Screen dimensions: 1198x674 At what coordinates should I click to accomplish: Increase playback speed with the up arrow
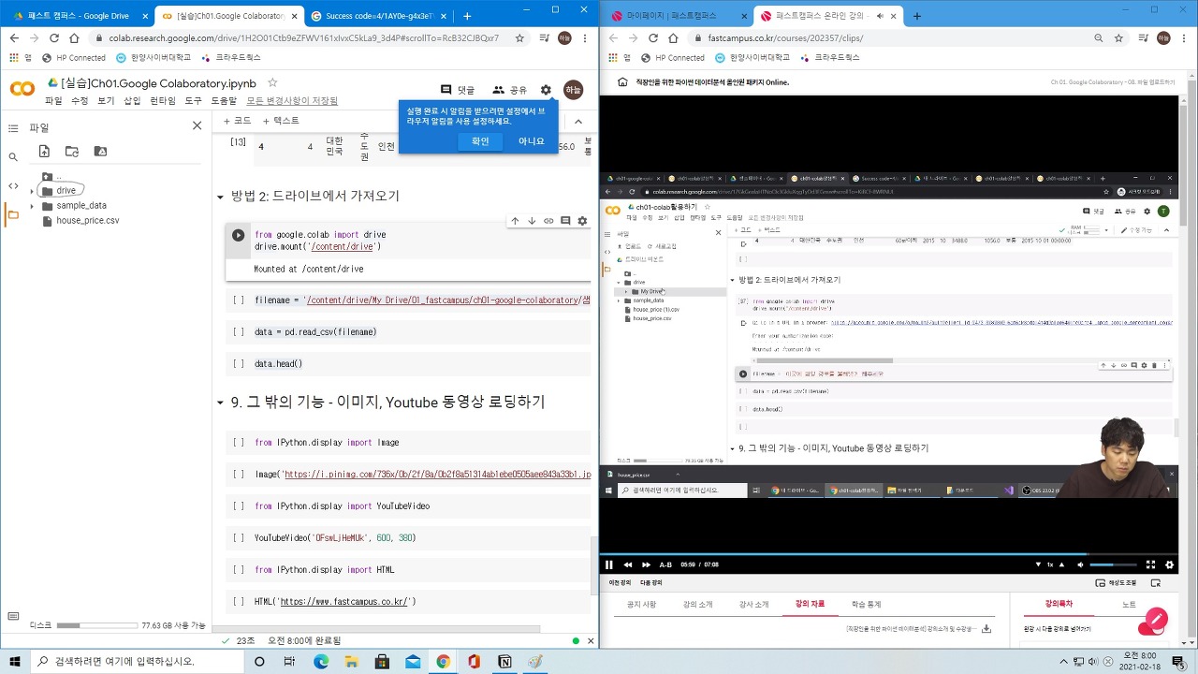click(x=1061, y=564)
